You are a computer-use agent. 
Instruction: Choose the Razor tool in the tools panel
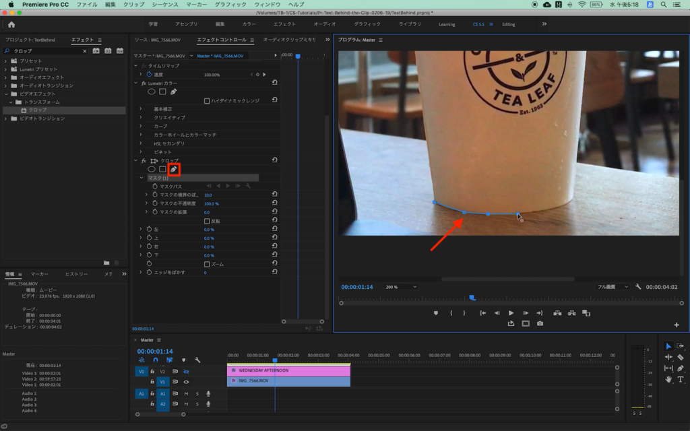(x=681, y=358)
